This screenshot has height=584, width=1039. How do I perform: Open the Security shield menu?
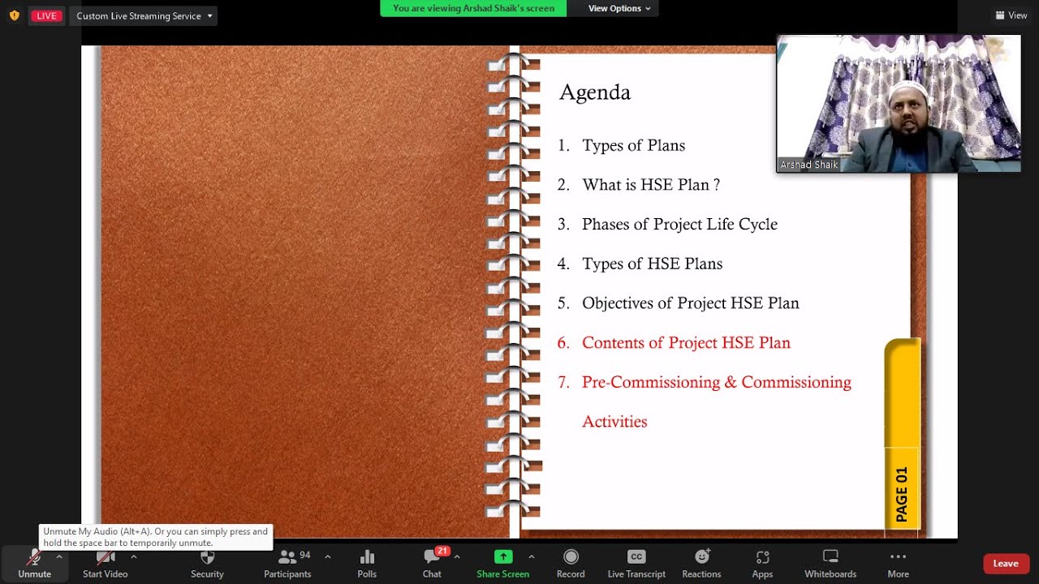coord(207,564)
